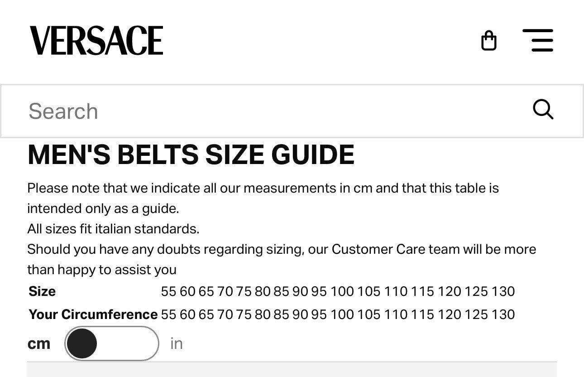The image size is (584, 377).
Task: Click 85 in the Your Circumference row
Action: tap(281, 314)
